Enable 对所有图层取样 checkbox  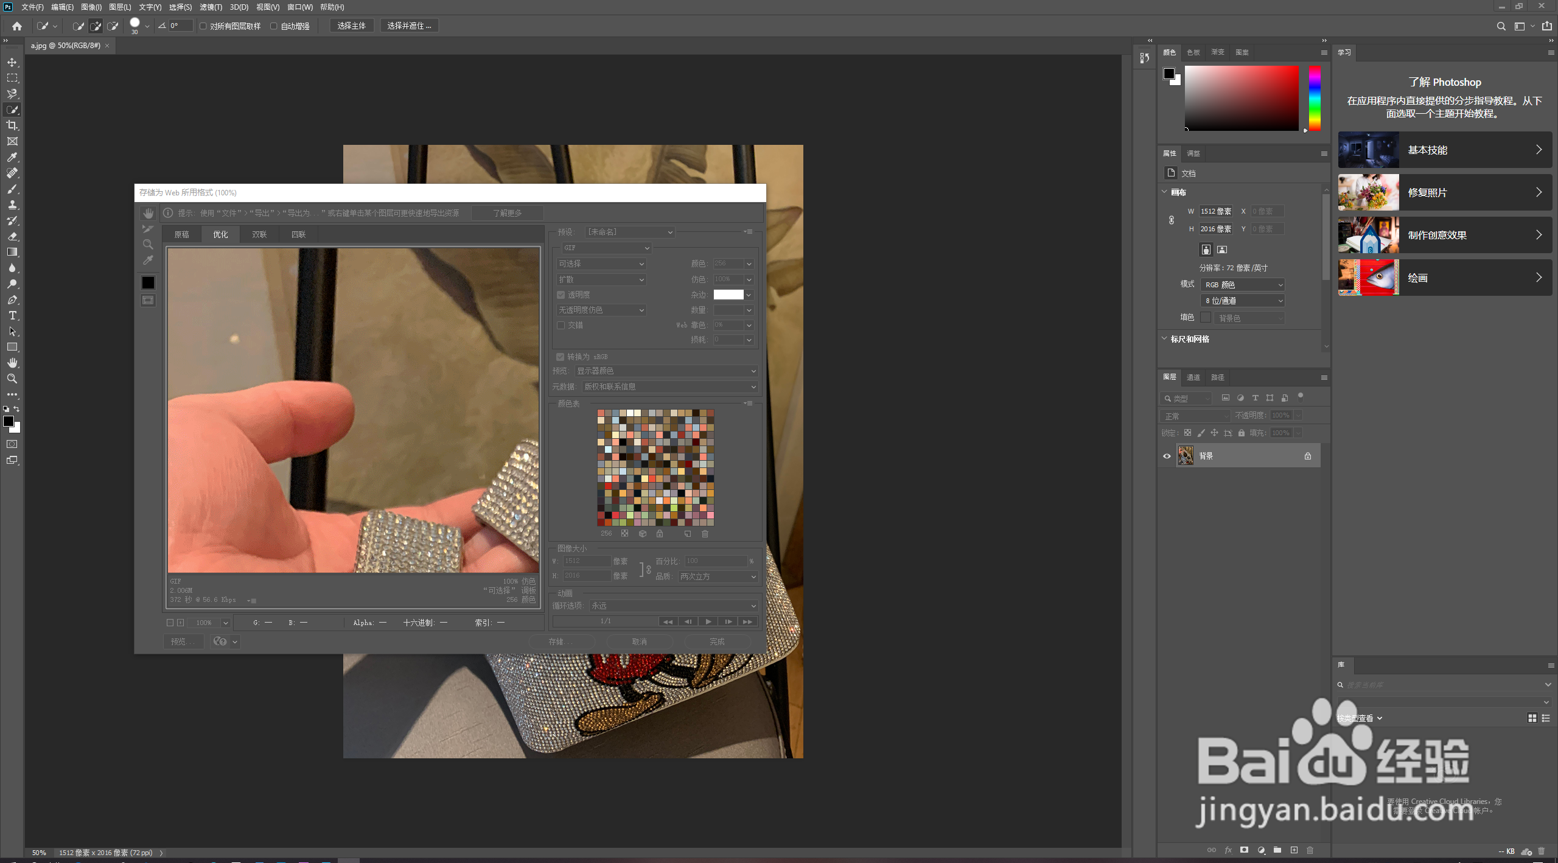point(203,26)
